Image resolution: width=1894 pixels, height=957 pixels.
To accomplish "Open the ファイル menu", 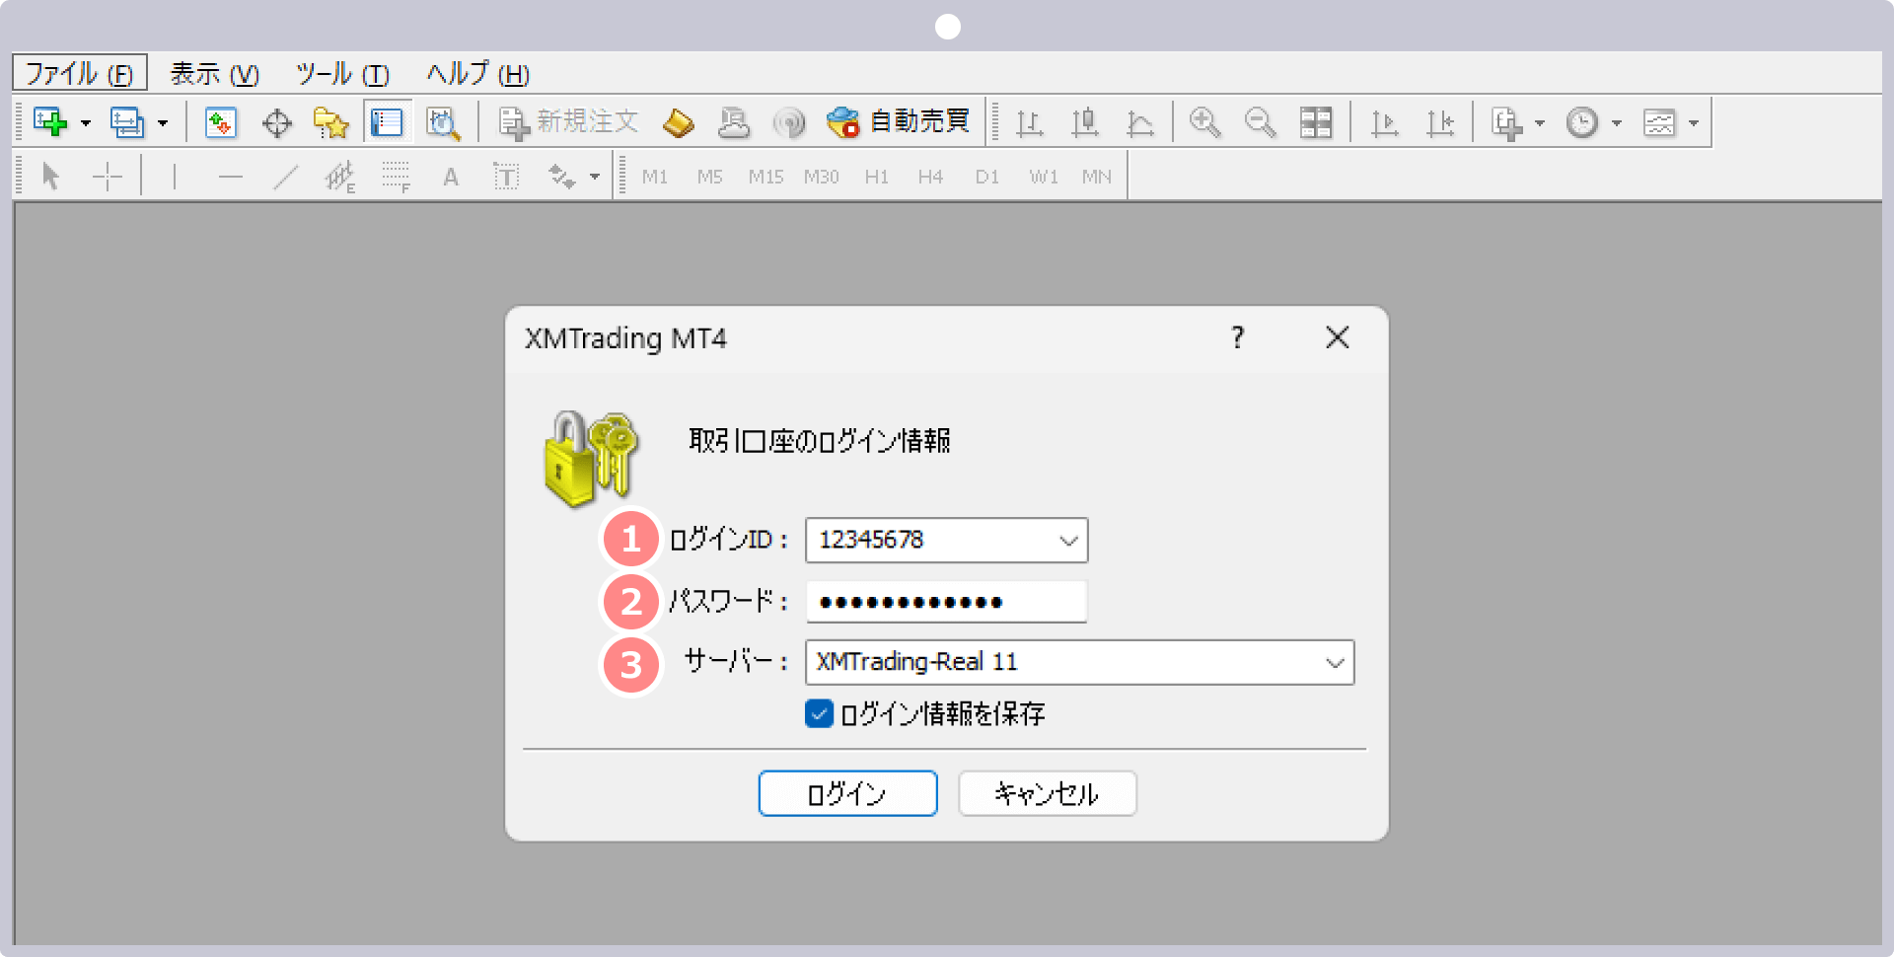I will tap(79, 73).
